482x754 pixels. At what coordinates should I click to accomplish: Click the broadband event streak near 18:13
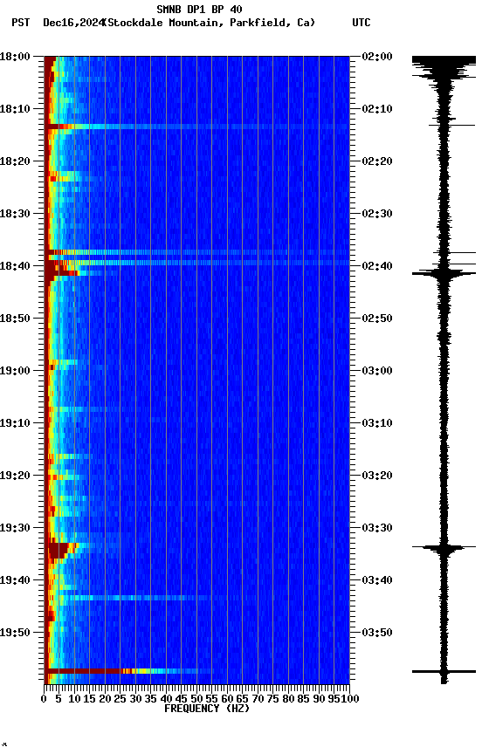(196, 127)
